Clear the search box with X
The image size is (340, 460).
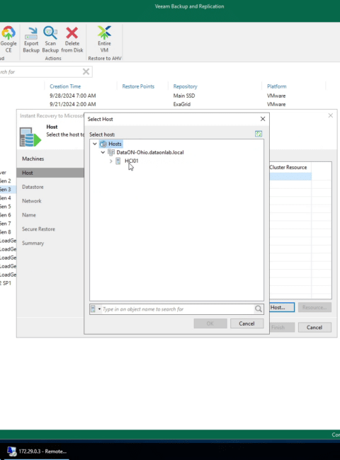pyautogui.click(x=86, y=71)
